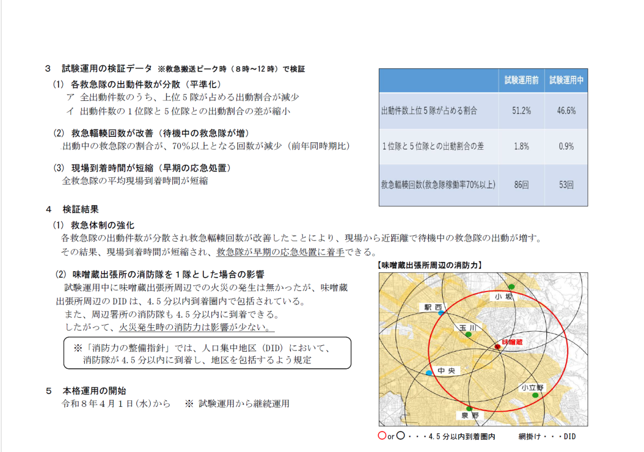The image size is (644, 452).
Task: Click the 試験運用中 table column header
Action: pos(566,81)
